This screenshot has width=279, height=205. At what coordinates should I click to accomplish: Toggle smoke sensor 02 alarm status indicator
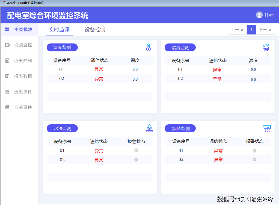[254, 159]
